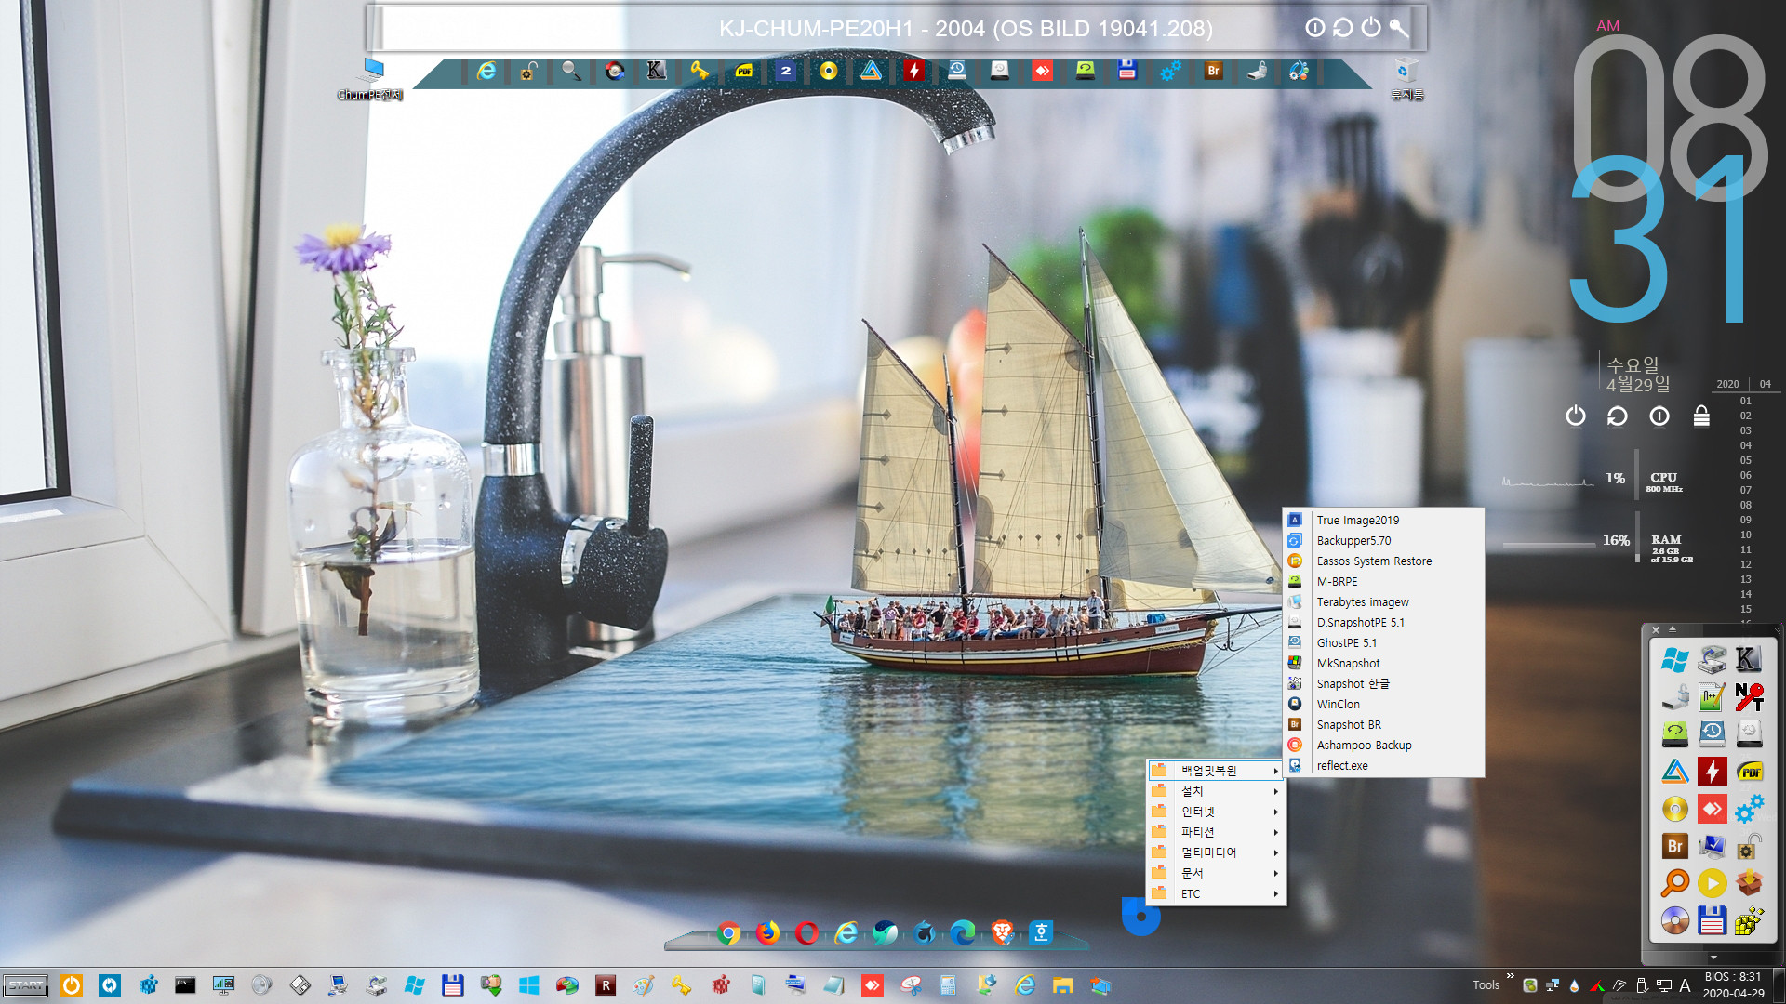
Task: Open the taskbar clock showing 2020-04-29
Action: [x=1733, y=985]
